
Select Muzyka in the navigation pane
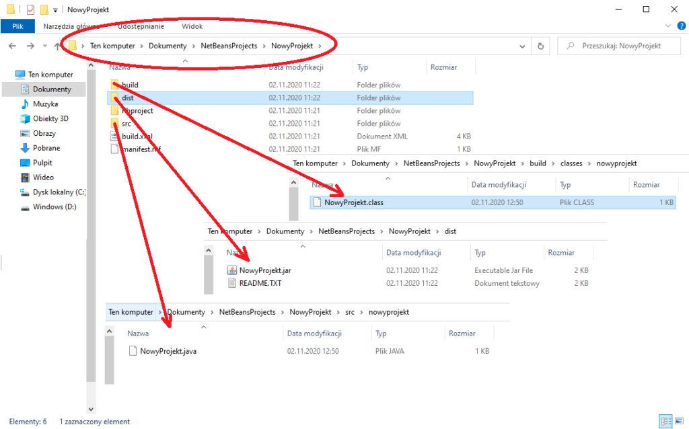[x=45, y=104]
